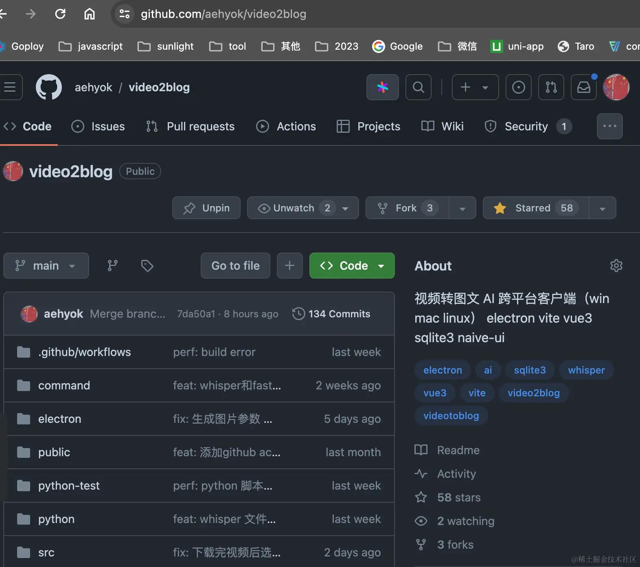View tags icon in file toolbar
This screenshot has width=640, height=567.
click(x=147, y=266)
